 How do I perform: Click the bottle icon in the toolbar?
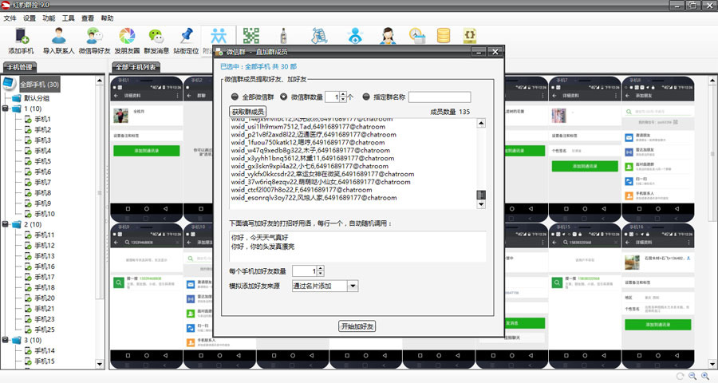pyautogui.click(x=283, y=36)
